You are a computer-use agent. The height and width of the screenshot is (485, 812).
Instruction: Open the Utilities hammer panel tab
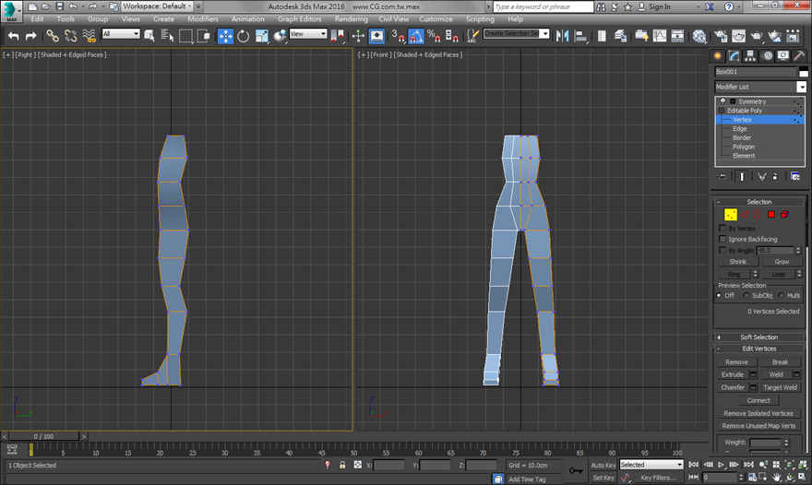pos(799,55)
